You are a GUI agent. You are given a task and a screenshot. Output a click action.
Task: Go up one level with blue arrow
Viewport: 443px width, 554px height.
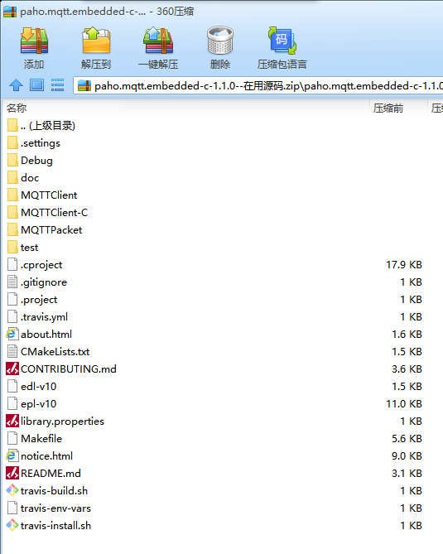click(x=16, y=85)
